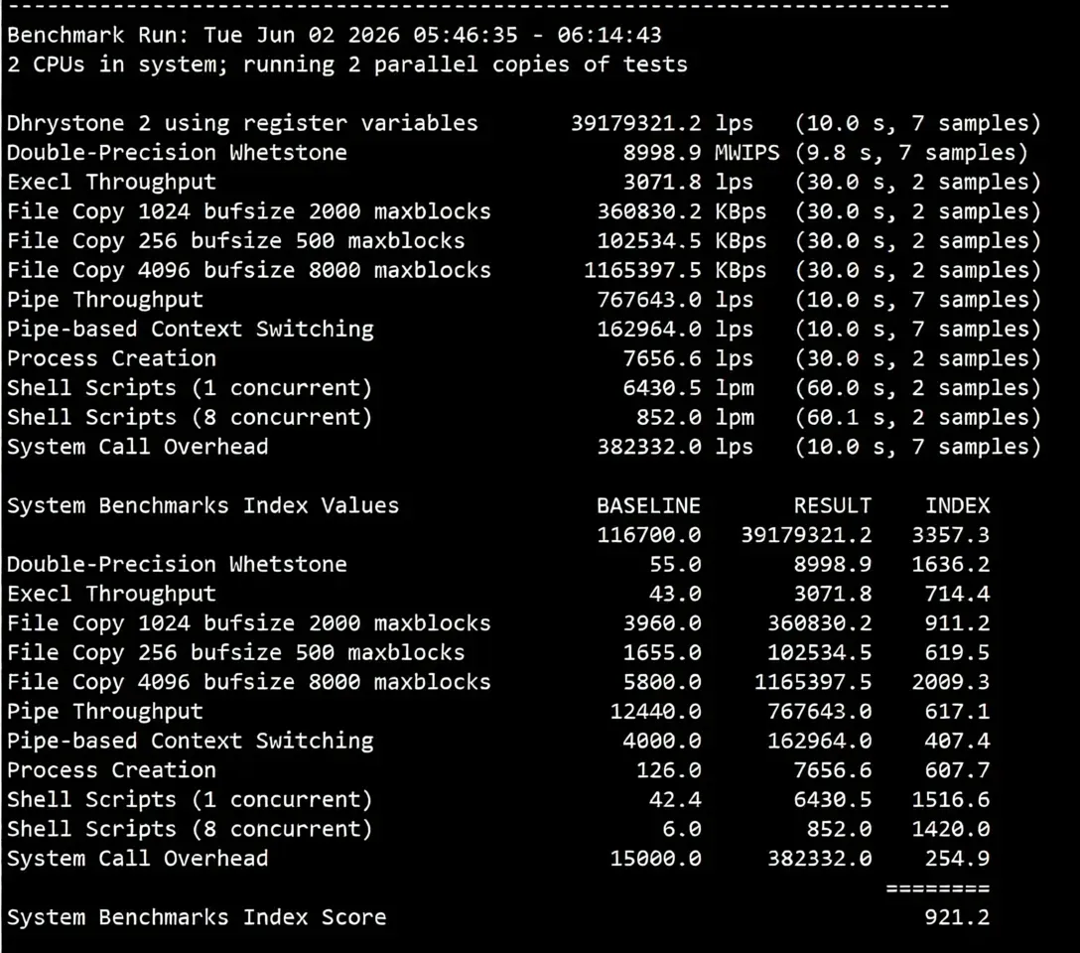Select 162964.0 lps context switching value
1080x953 pixels.
pyautogui.click(x=675, y=330)
